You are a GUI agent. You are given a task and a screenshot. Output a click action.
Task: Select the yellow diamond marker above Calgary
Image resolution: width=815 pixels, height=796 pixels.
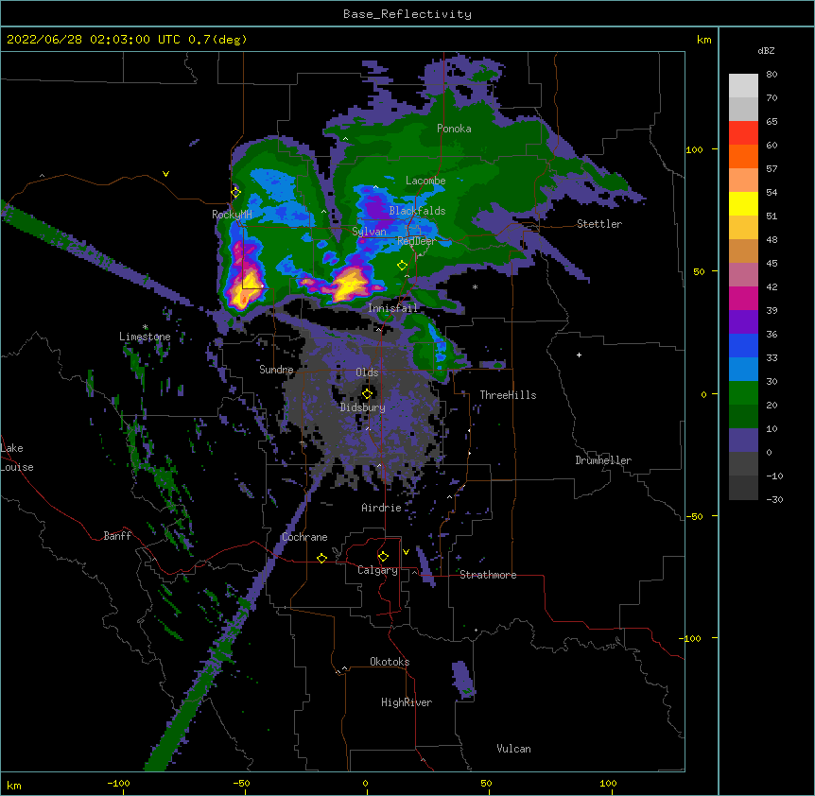click(383, 557)
